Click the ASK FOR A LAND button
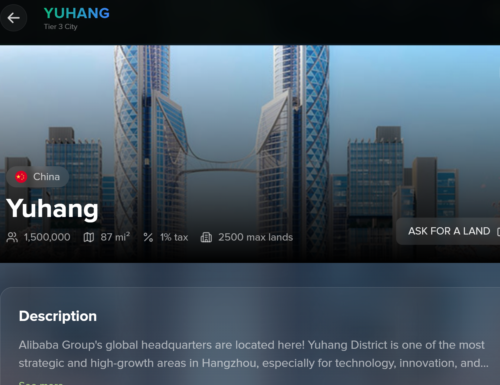This screenshot has width=500, height=385. point(448,231)
